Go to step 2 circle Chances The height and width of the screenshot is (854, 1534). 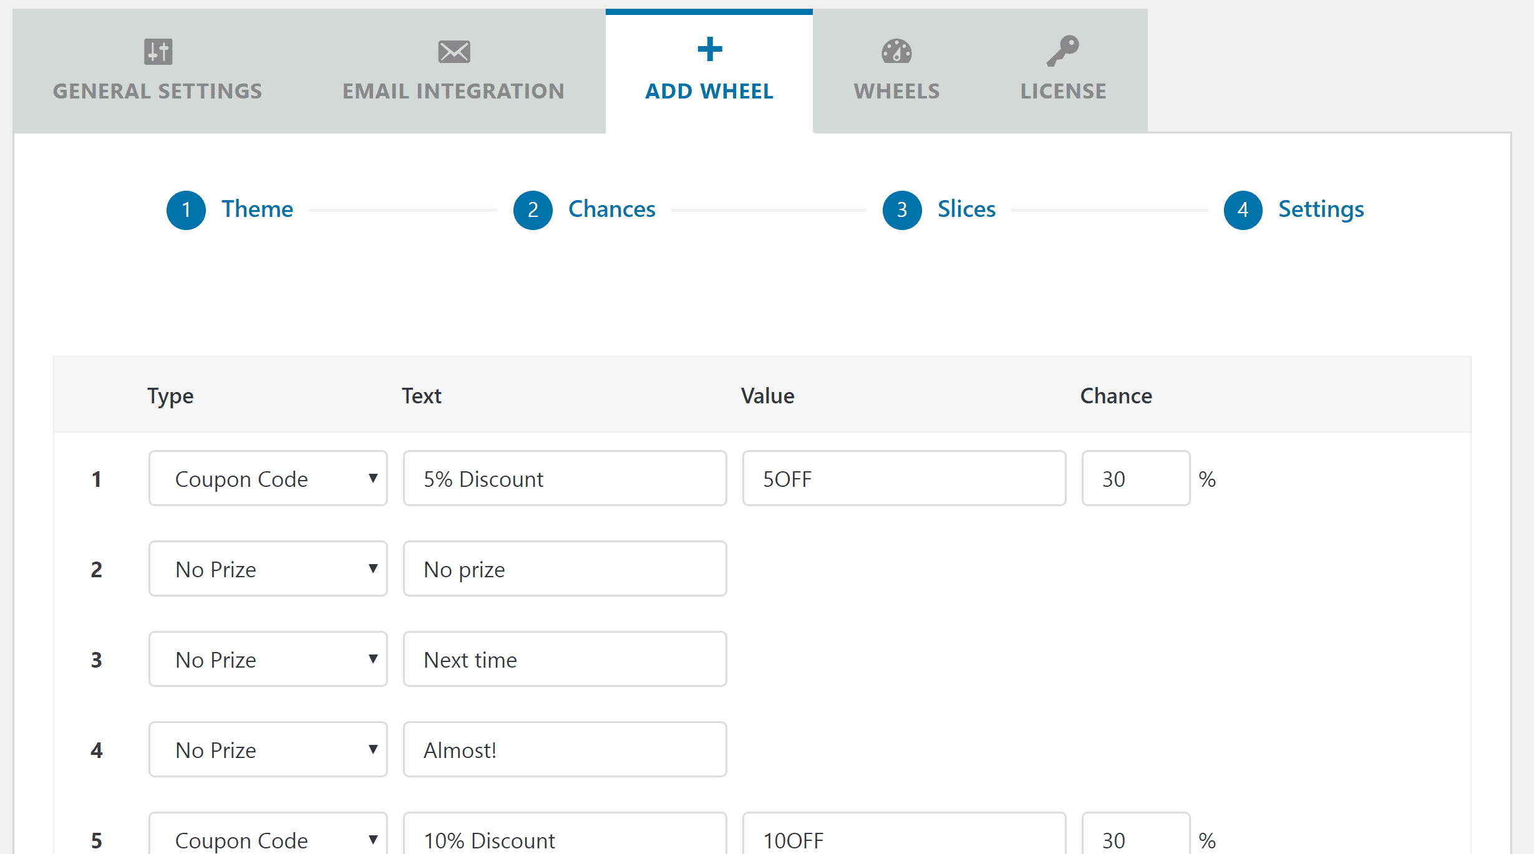(x=533, y=210)
